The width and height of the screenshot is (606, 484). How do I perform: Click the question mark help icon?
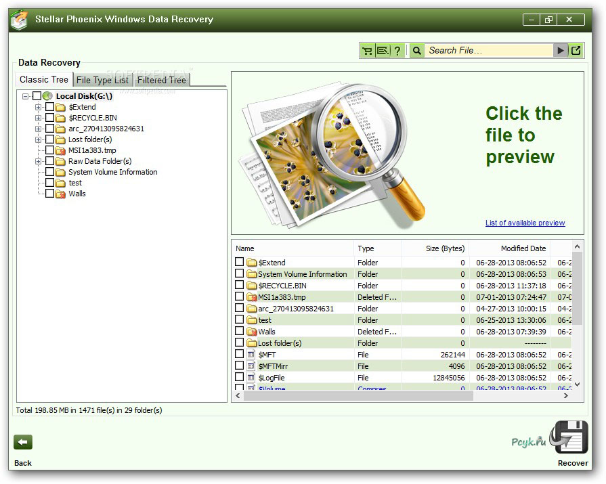[397, 51]
